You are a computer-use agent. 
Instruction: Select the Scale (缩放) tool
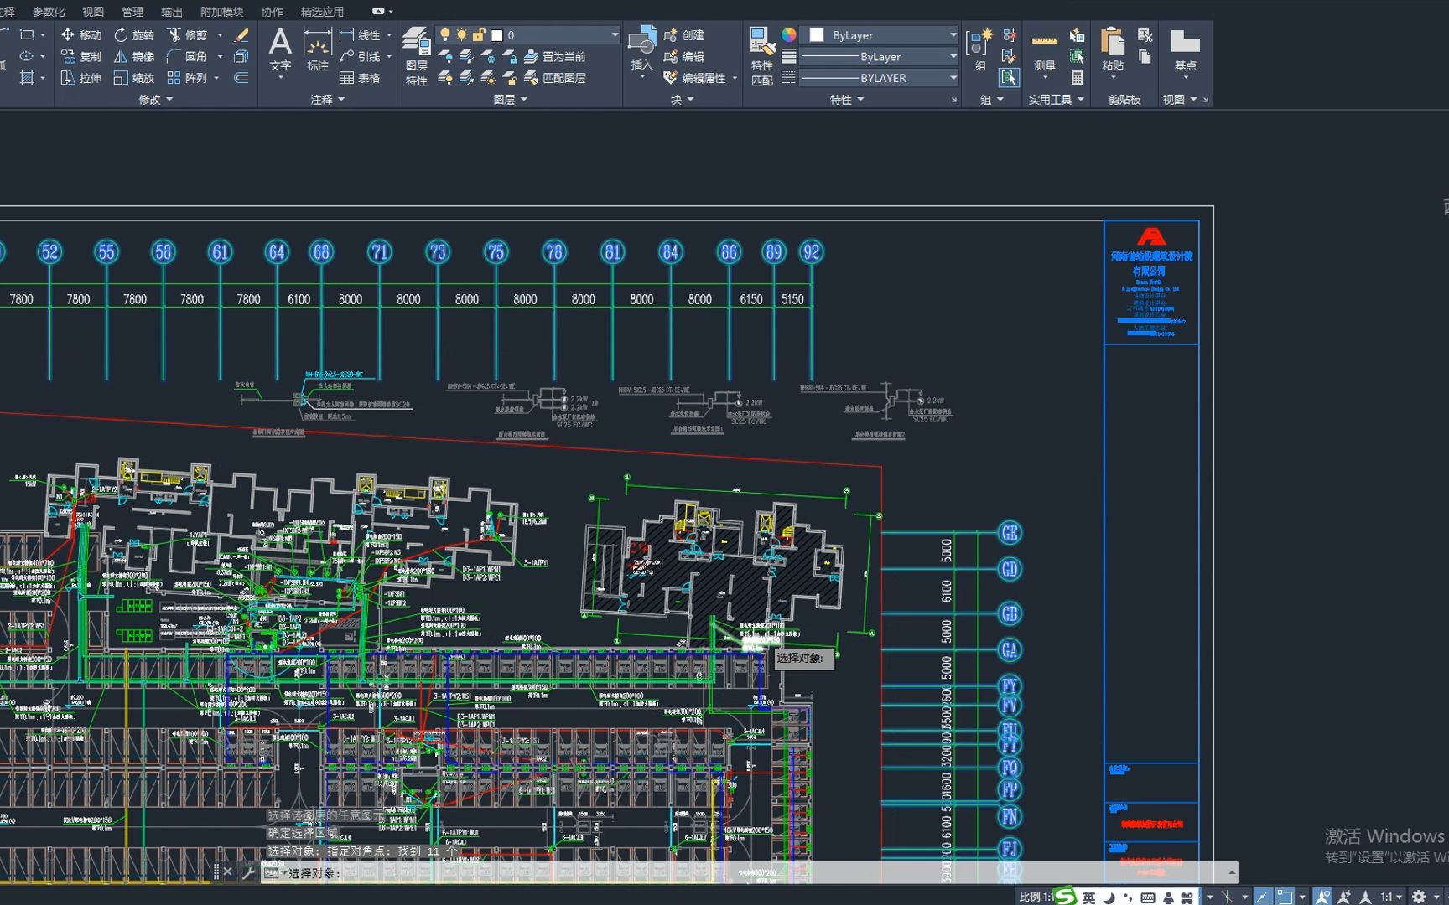click(134, 78)
